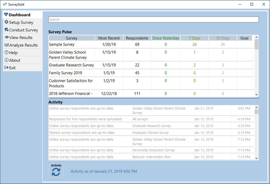This screenshot has width=270, height=184.
Task: Select the Family Survey 2019 row
Action: 66,73
